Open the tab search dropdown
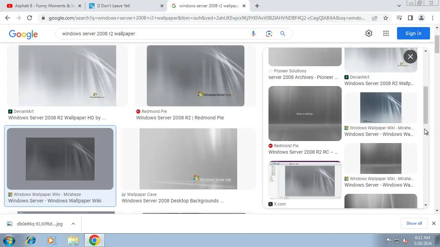This screenshot has height=247, width=440. pos(399,6)
